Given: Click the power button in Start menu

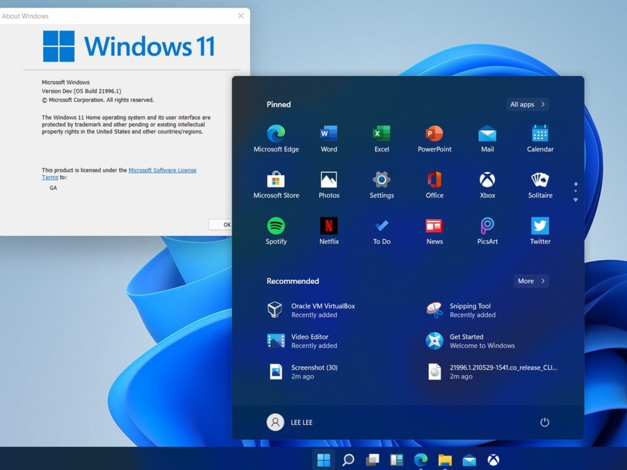Looking at the screenshot, I should (544, 422).
